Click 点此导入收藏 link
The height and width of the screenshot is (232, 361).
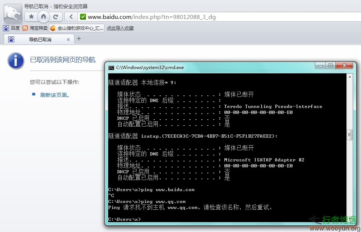(x=120, y=28)
